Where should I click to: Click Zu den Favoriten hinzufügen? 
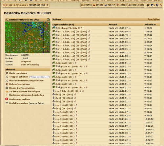(x=25, y=92)
